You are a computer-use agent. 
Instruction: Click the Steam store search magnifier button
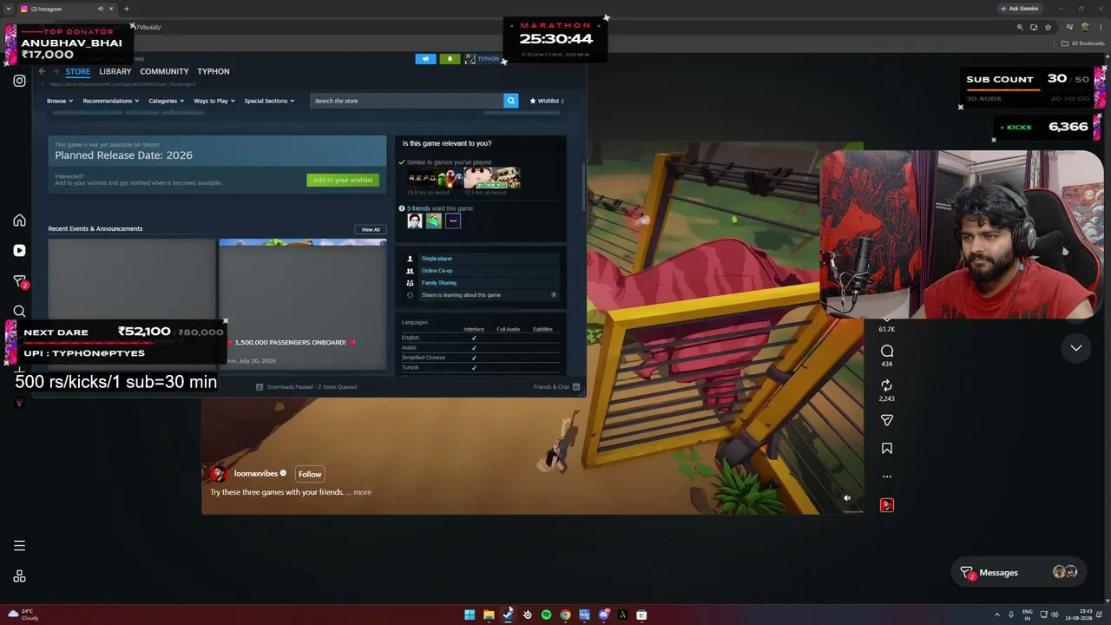tap(511, 101)
